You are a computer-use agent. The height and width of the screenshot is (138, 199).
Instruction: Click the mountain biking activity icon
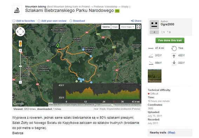17,10
